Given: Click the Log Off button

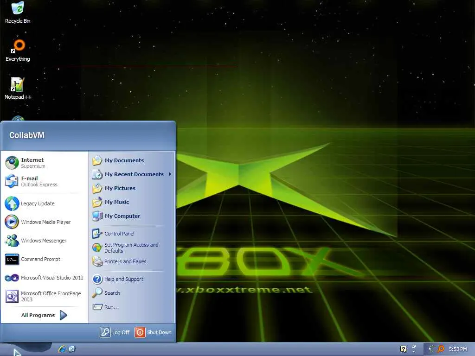Looking at the screenshot, I should click(x=115, y=332).
